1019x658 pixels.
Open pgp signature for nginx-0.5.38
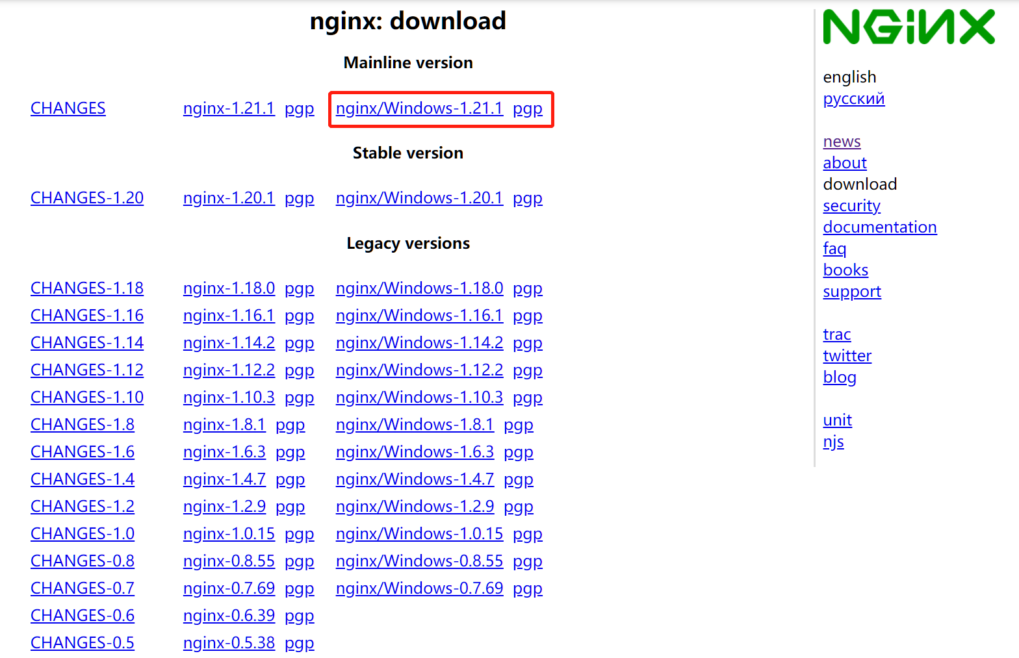click(x=300, y=643)
